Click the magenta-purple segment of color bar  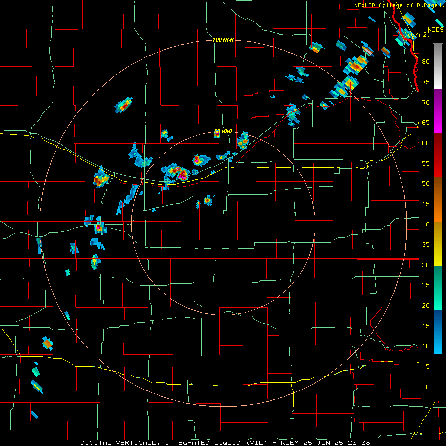tap(438, 111)
